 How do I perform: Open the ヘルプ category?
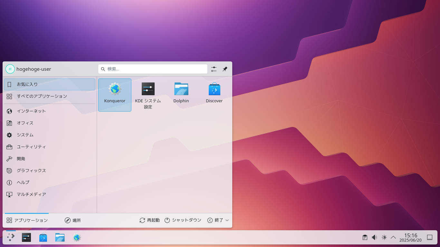click(50, 183)
